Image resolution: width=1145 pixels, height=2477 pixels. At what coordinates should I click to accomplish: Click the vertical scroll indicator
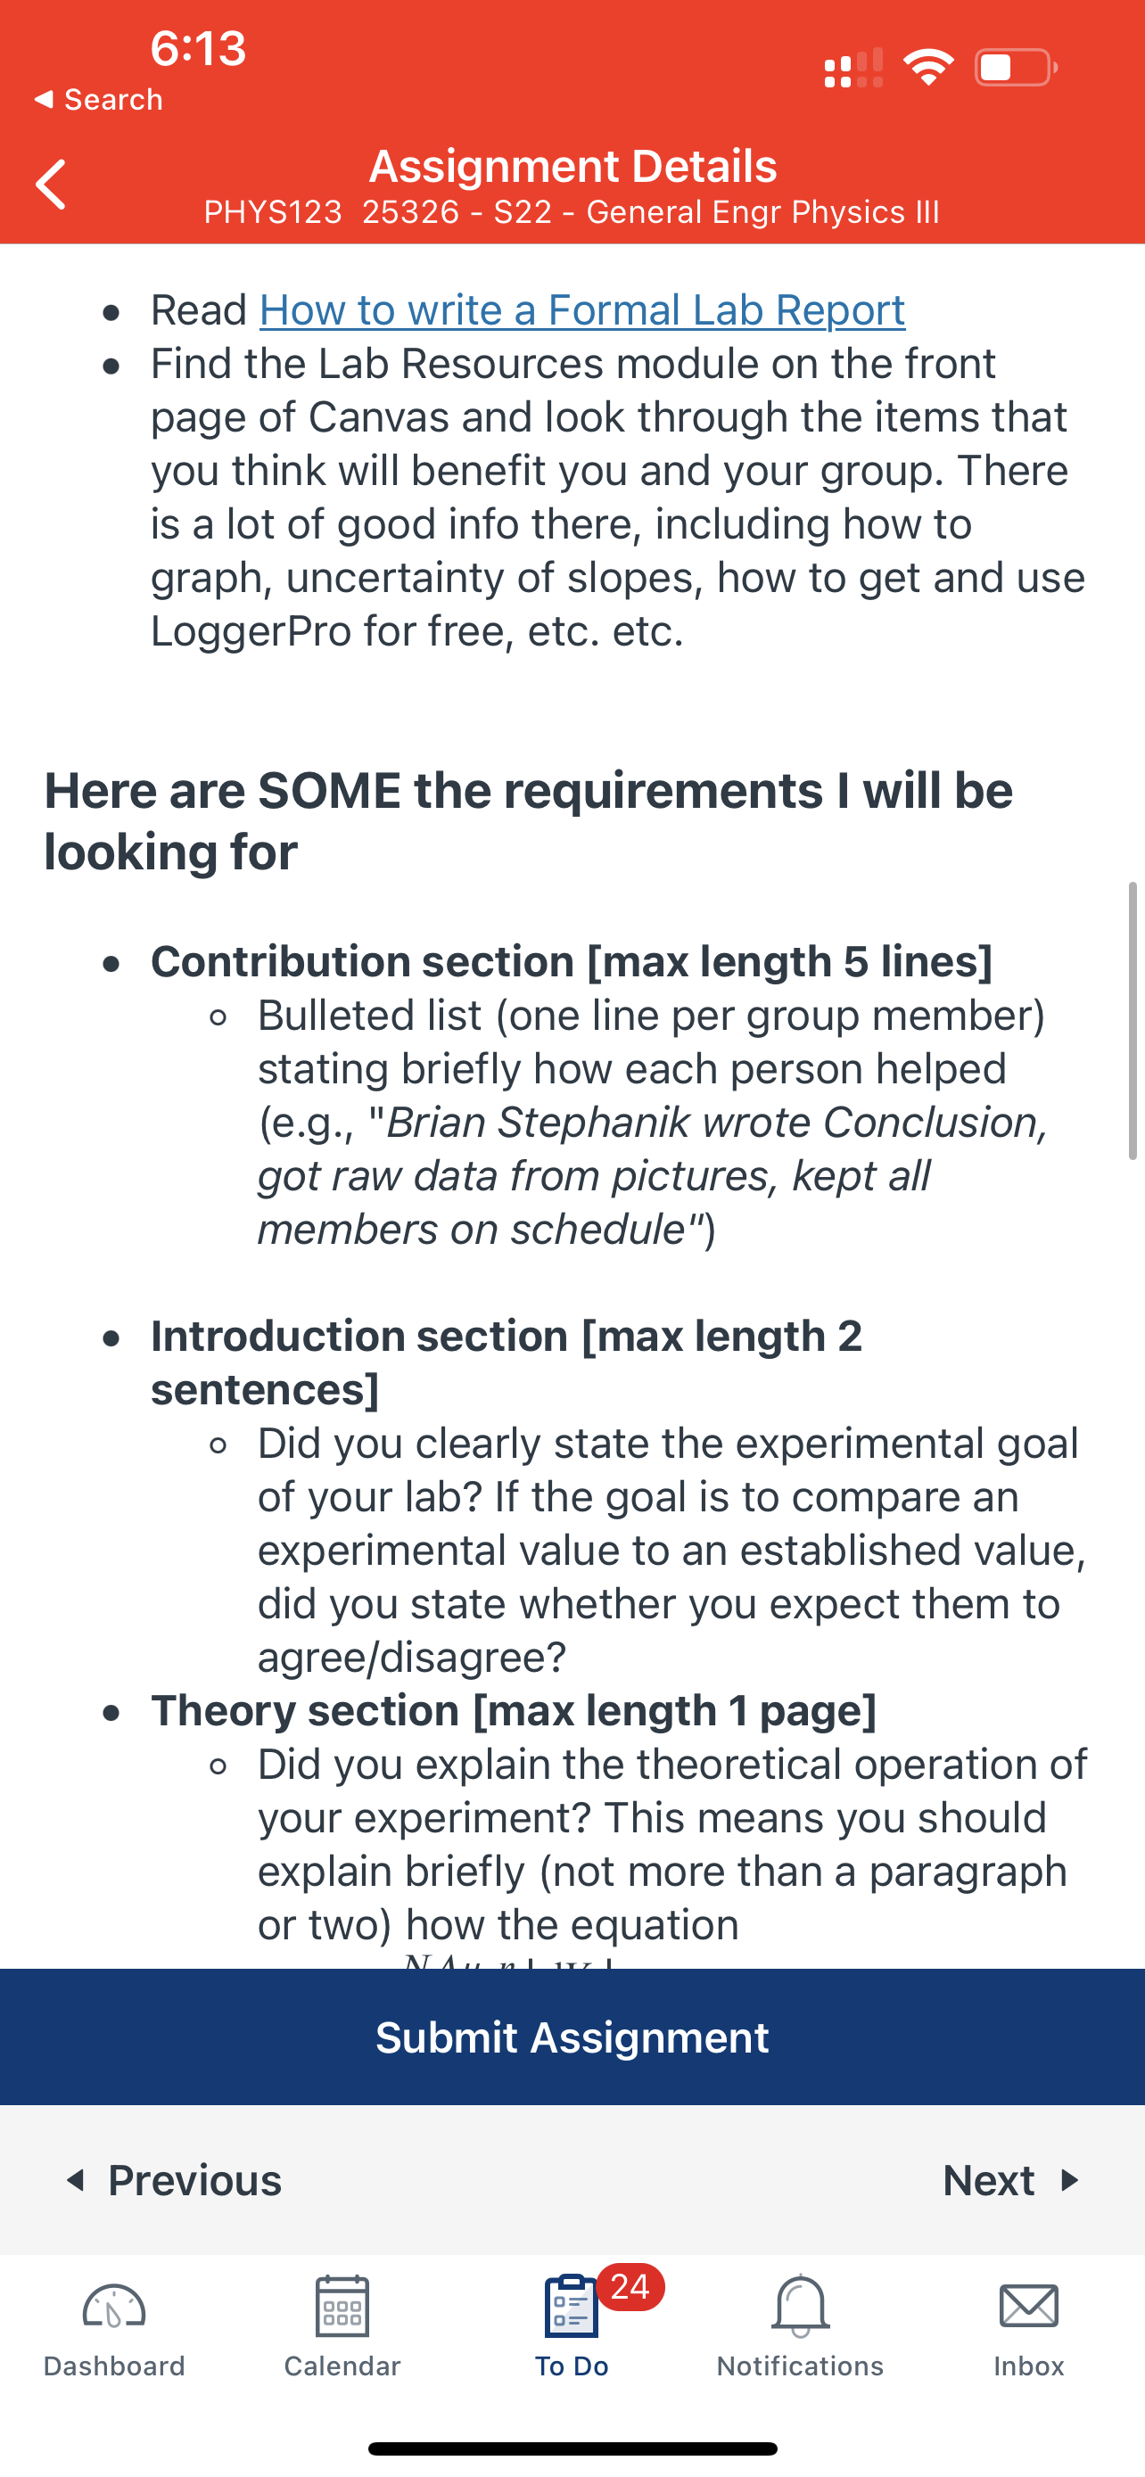[x=1133, y=1020]
